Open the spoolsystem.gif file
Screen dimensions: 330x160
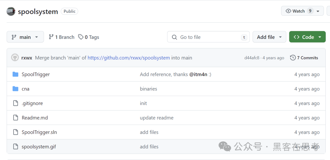pos(39,147)
